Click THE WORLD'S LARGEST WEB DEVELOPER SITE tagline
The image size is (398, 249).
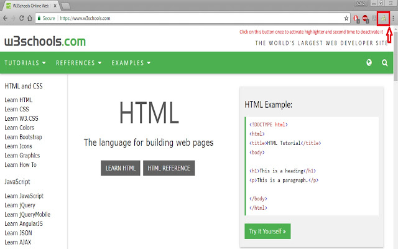pyautogui.click(x=322, y=43)
